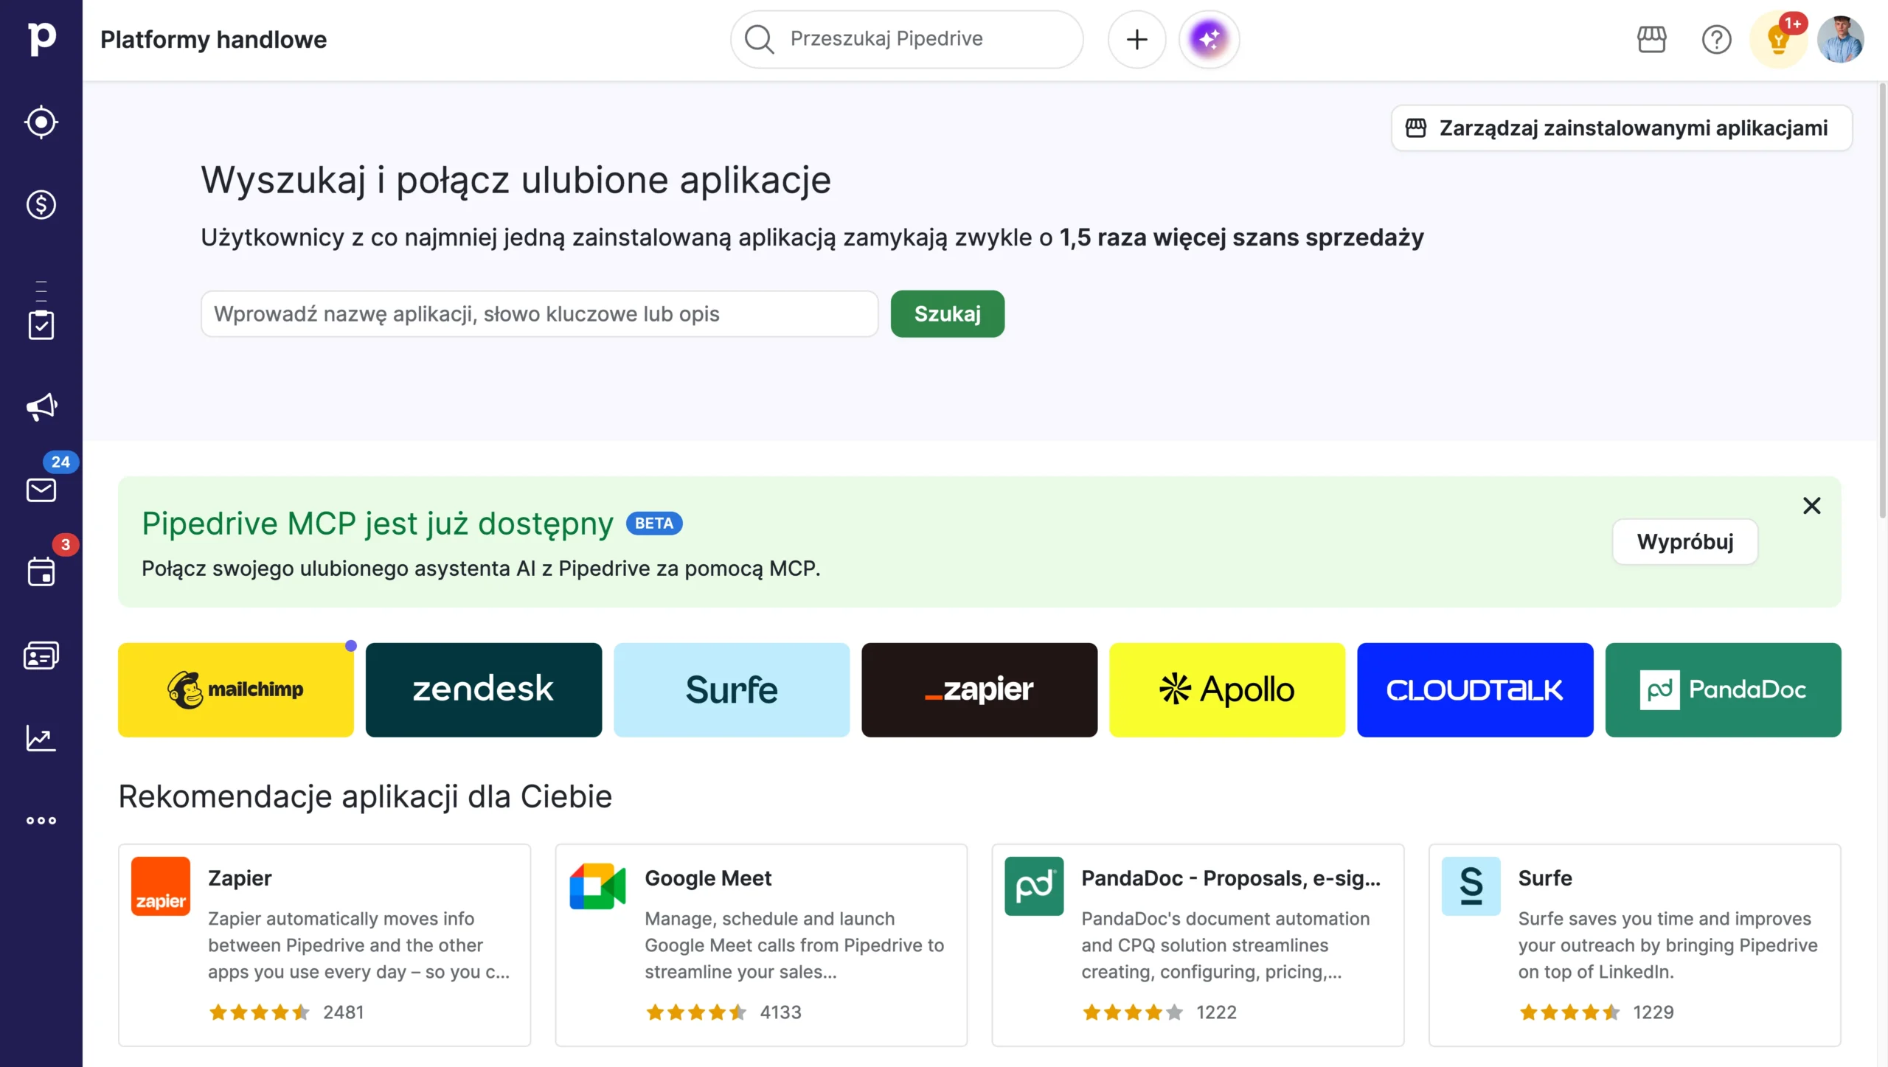Click the Platformy handlowe page title
This screenshot has width=1888, height=1067.
point(213,39)
